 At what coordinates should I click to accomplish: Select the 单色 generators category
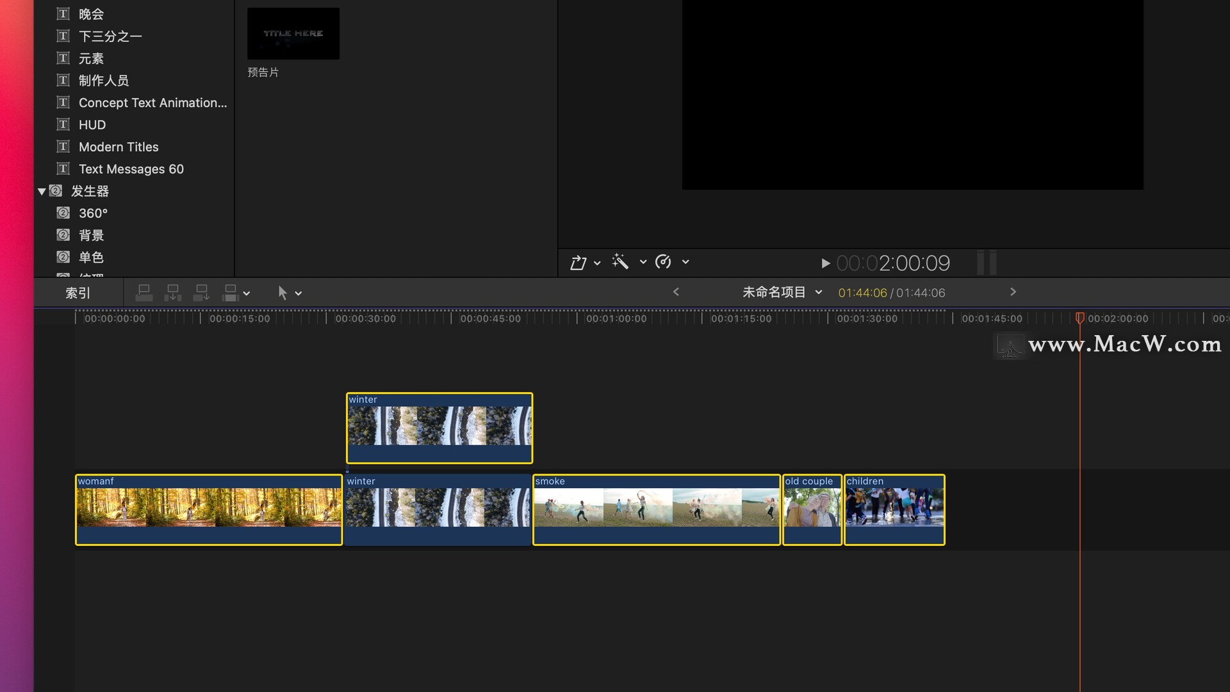click(x=91, y=257)
